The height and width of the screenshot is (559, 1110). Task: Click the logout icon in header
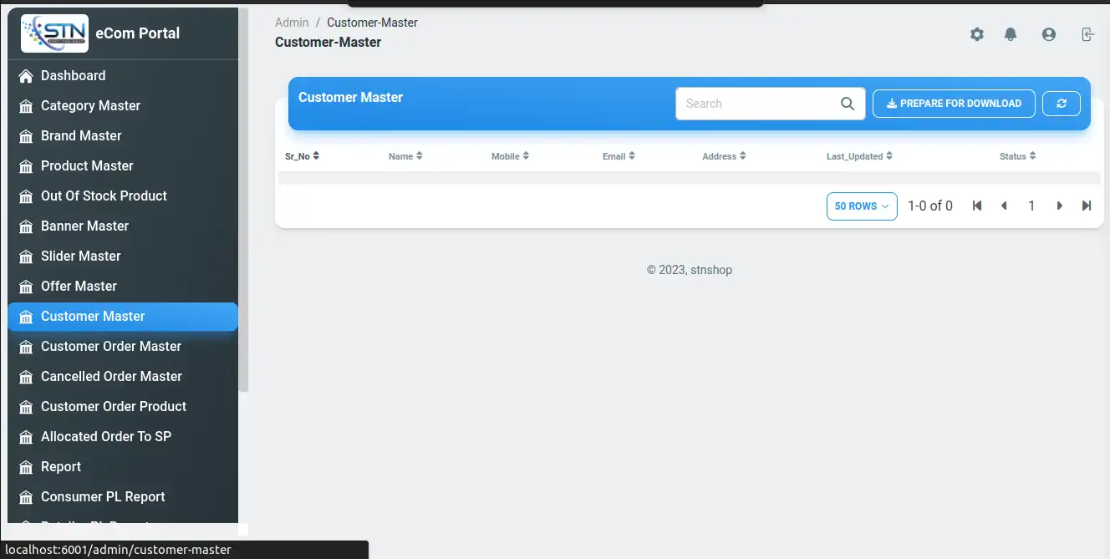1087,34
